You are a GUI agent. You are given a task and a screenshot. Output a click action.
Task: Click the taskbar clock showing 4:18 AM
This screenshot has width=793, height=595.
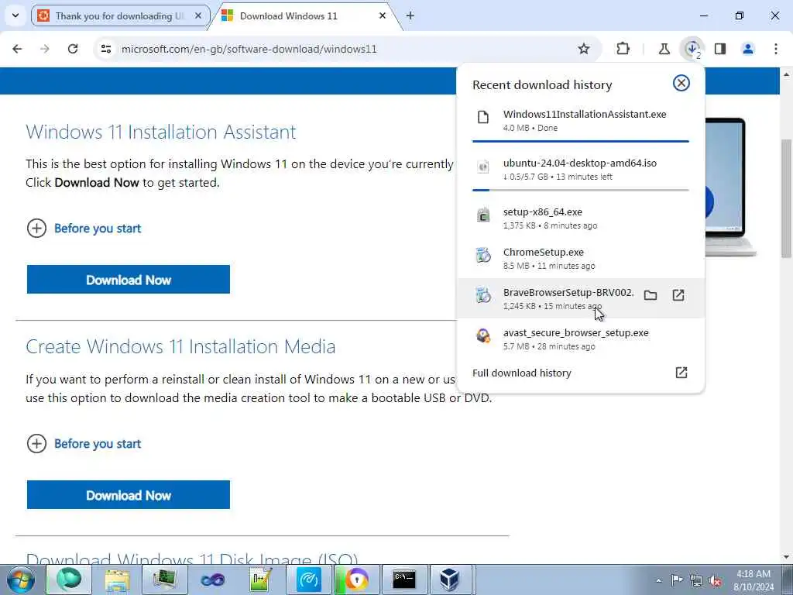[x=754, y=580]
